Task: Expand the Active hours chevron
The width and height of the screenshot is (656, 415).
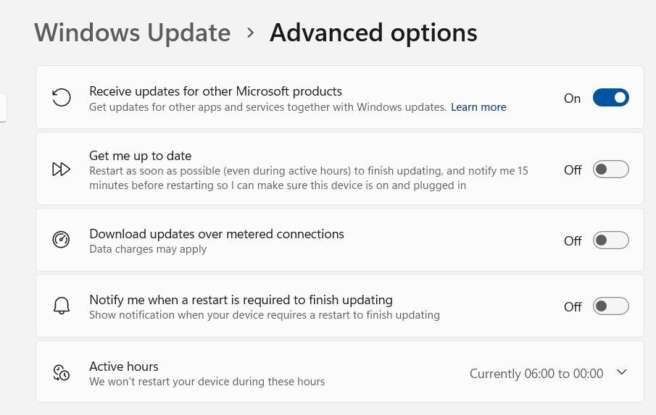Action: 621,372
